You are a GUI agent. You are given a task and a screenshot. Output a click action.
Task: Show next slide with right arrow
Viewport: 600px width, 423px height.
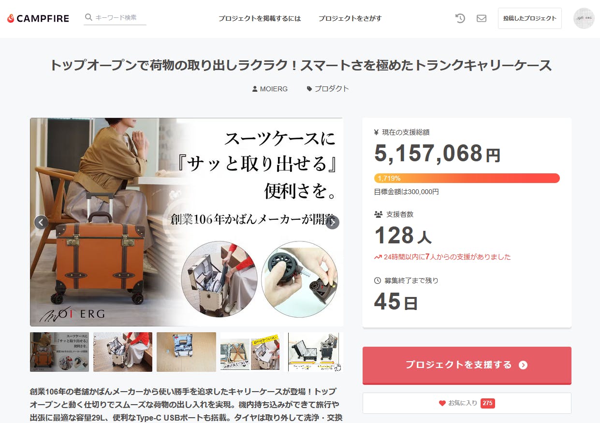[332, 222]
